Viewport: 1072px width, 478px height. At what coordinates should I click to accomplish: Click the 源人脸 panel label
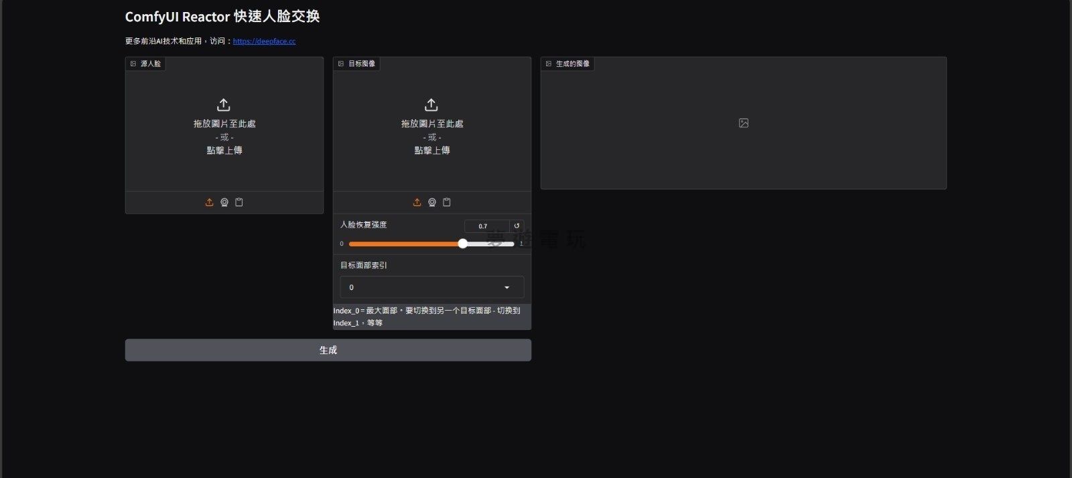pyautogui.click(x=145, y=64)
